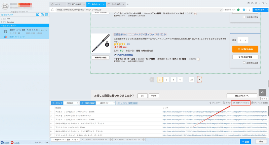This screenshot has width=269, height=145.
Task: Open the 数量 quantity dropdown
Action: click(x=243, y=40)
